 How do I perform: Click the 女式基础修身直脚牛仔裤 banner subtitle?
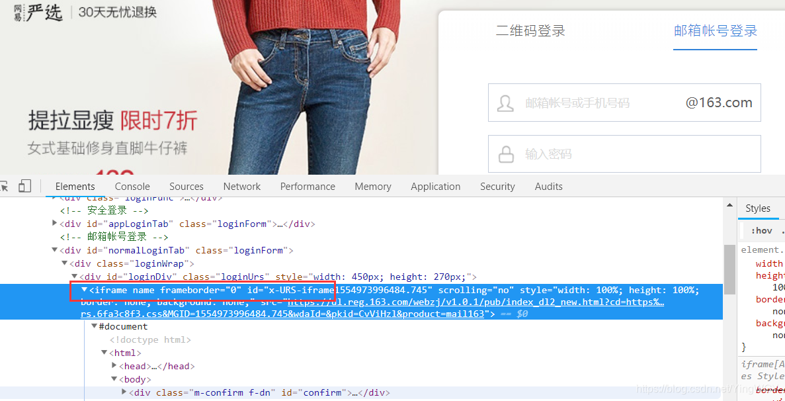tap(108, 149)
